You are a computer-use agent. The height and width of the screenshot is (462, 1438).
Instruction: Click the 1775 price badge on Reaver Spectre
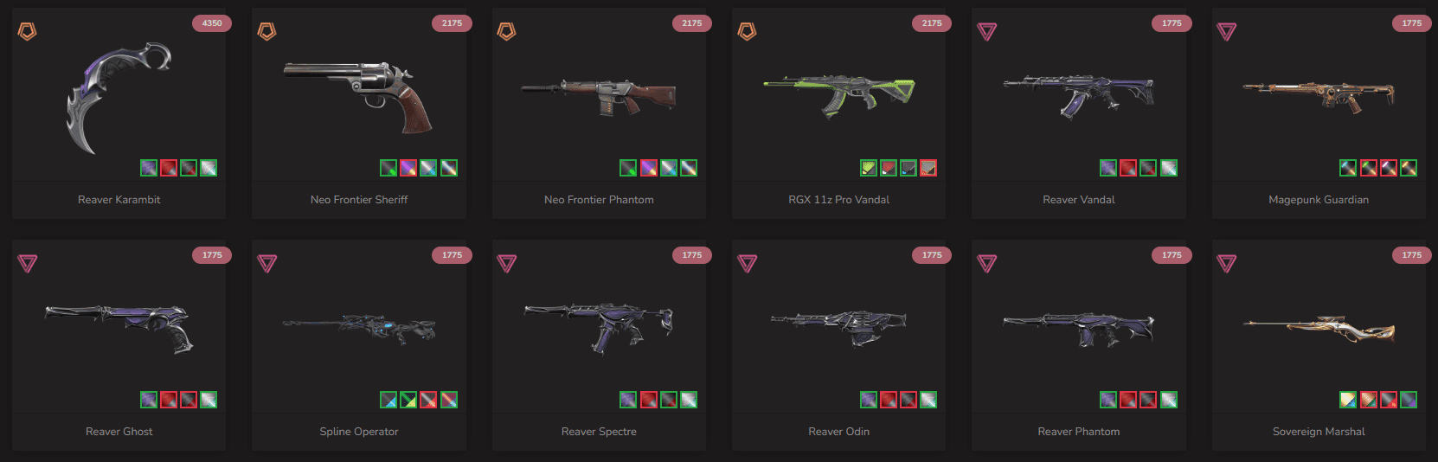692,255
